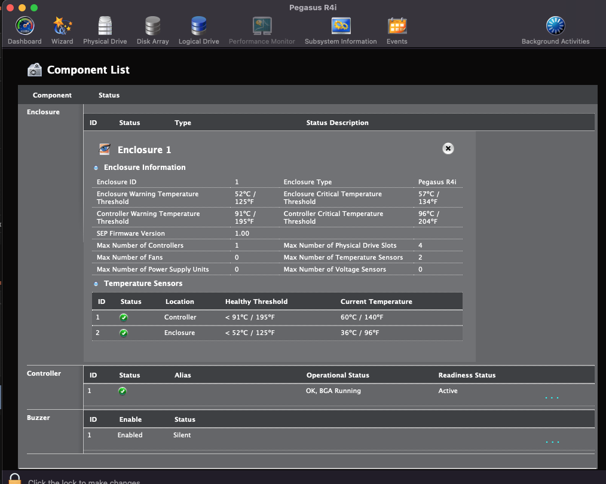Close the Enclosure 1 details panel

(x=448, y=148)
